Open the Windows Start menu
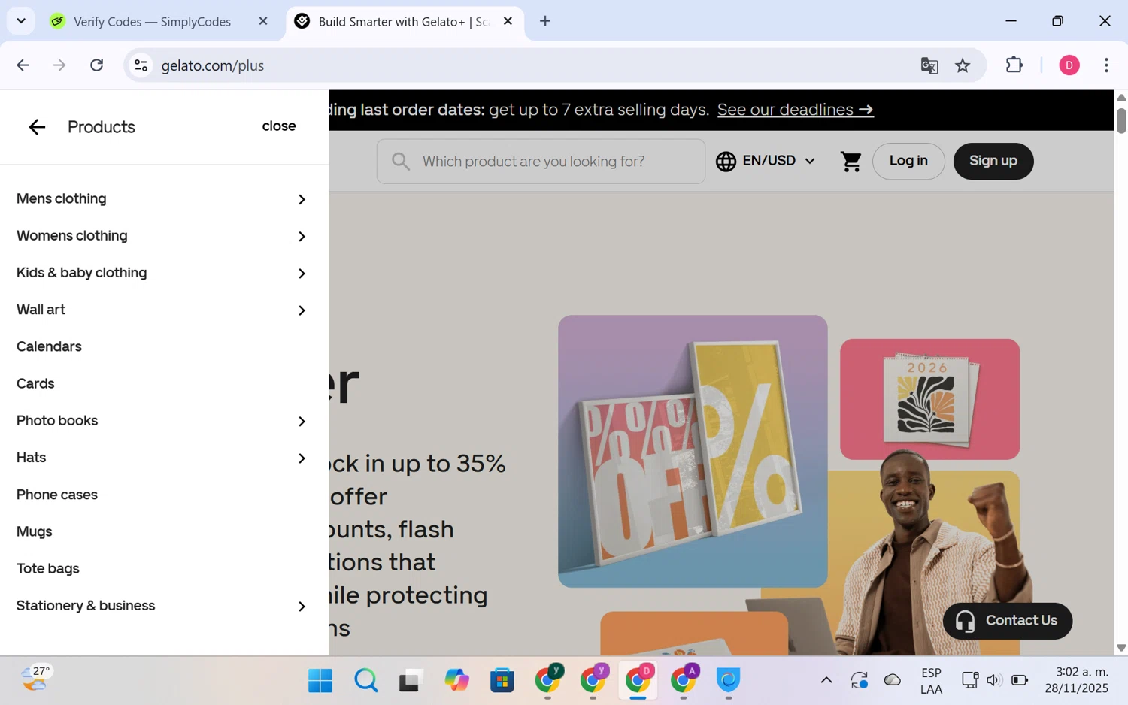The width and height of the screenshot is (1128, 705). click(320, 681)
